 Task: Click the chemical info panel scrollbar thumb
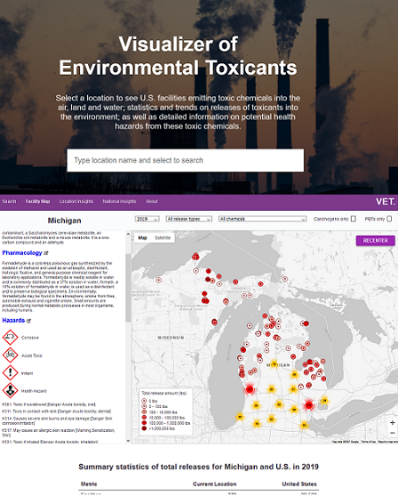click(x=128, y=287)
